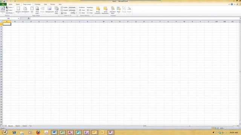Click the zoom out minus button
This screenshot has width=241, height=135.
[225, 128]
